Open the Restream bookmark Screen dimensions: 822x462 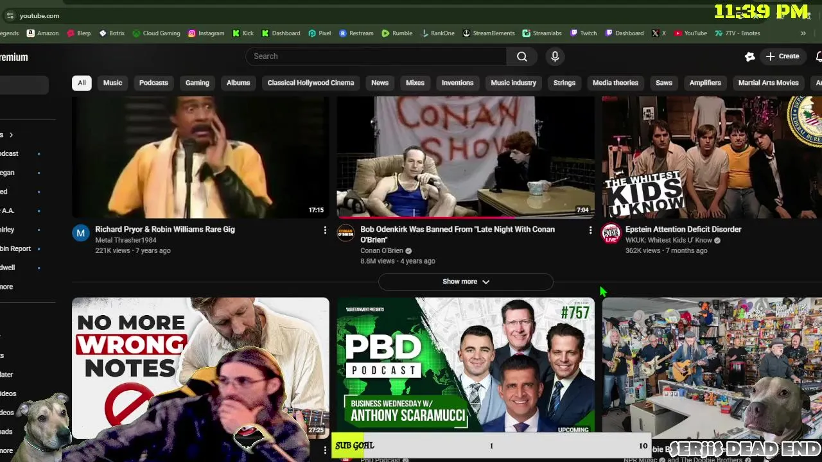[x=356, y=33]
